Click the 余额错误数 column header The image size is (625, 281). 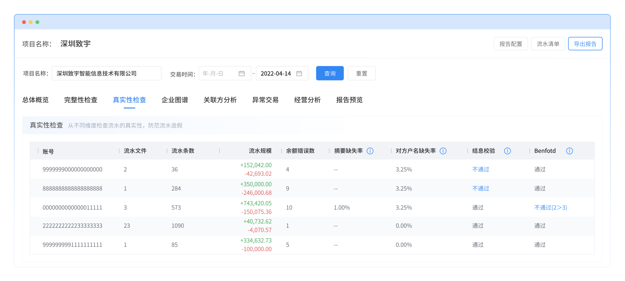coord(300,151)
